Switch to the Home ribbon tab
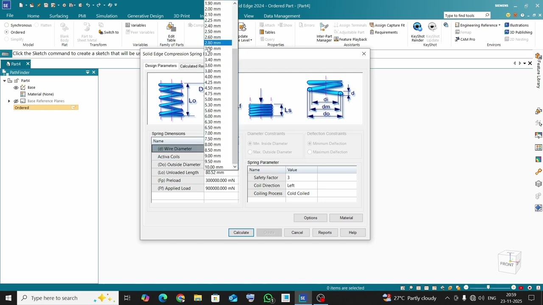 (34, 16)
